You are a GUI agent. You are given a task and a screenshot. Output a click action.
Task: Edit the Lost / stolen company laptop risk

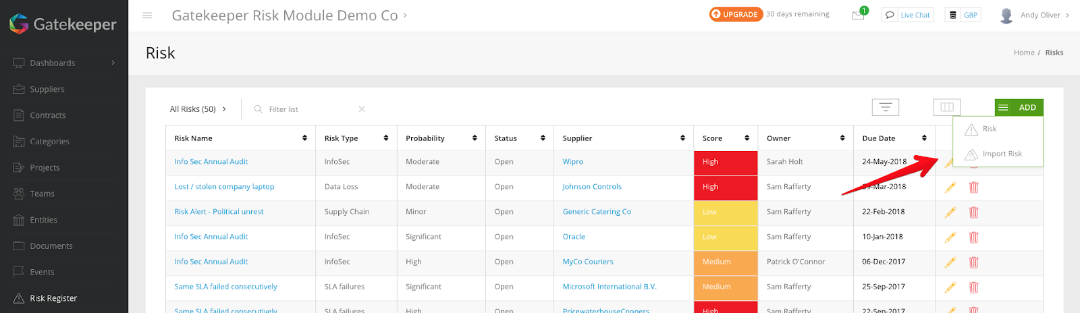[x=950, y=188]
